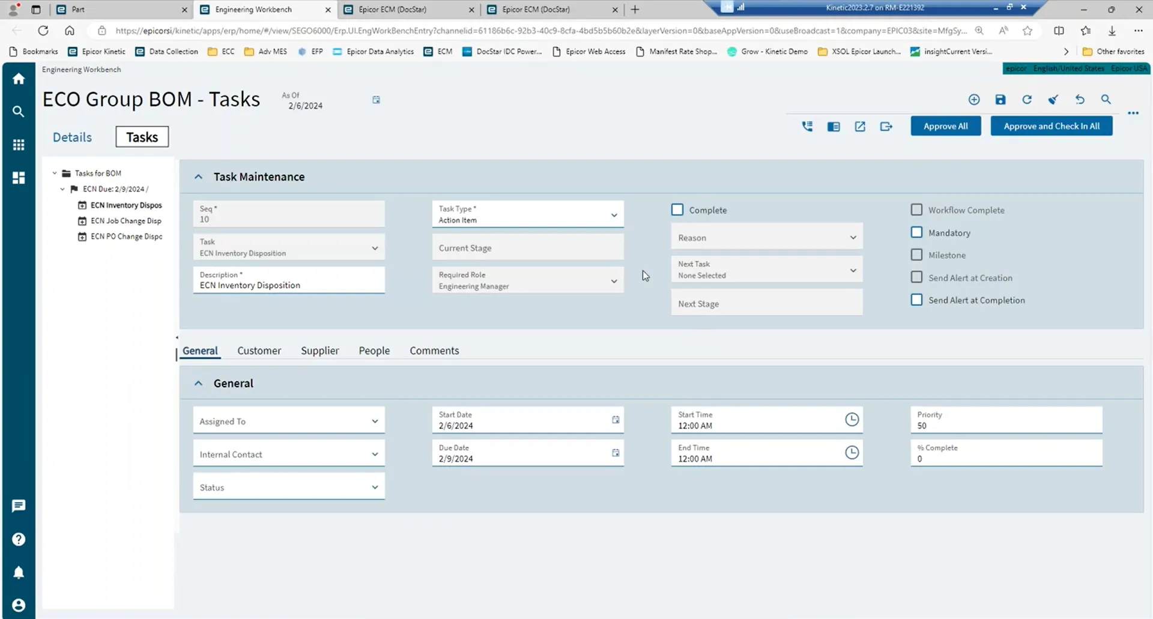Expand the Assigned To dropdown
This screenshot has height=619, width=1153.
[x=375, y=421]
